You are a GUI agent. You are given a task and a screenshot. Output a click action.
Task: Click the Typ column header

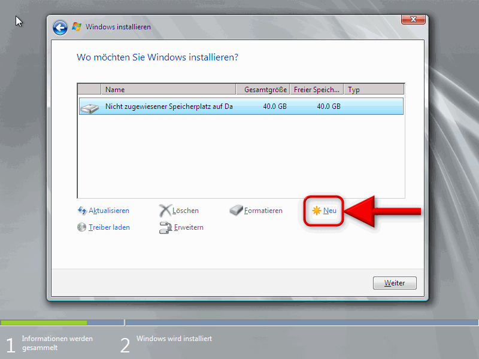click(x=374, y=90)
